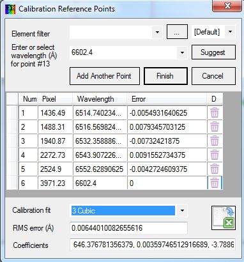244x262 pixels.
Task: Click error cell -0.00732421875
Action: point(167,141)
